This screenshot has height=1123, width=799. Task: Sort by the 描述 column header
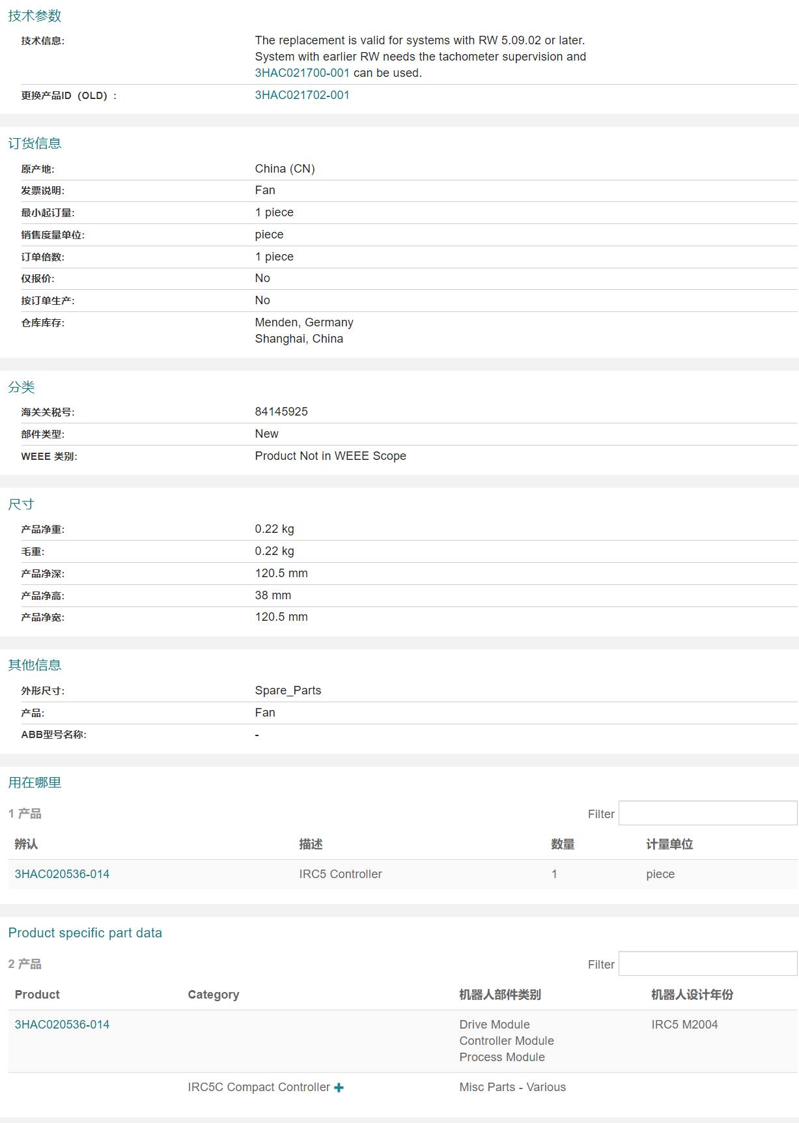pyautogui.click(x=311, y=844)
